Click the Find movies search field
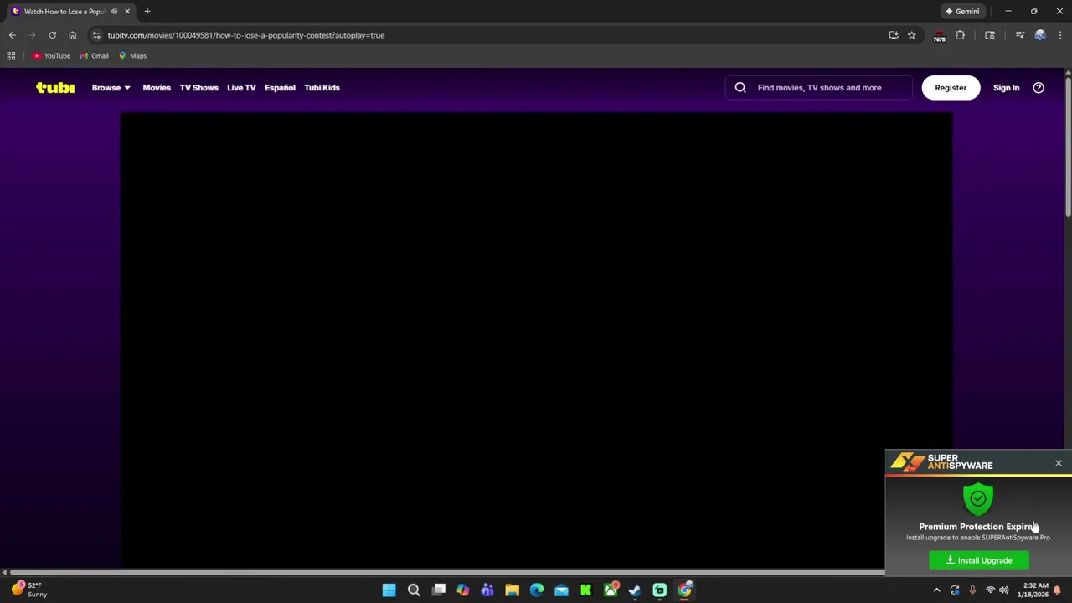 (819, 87)
